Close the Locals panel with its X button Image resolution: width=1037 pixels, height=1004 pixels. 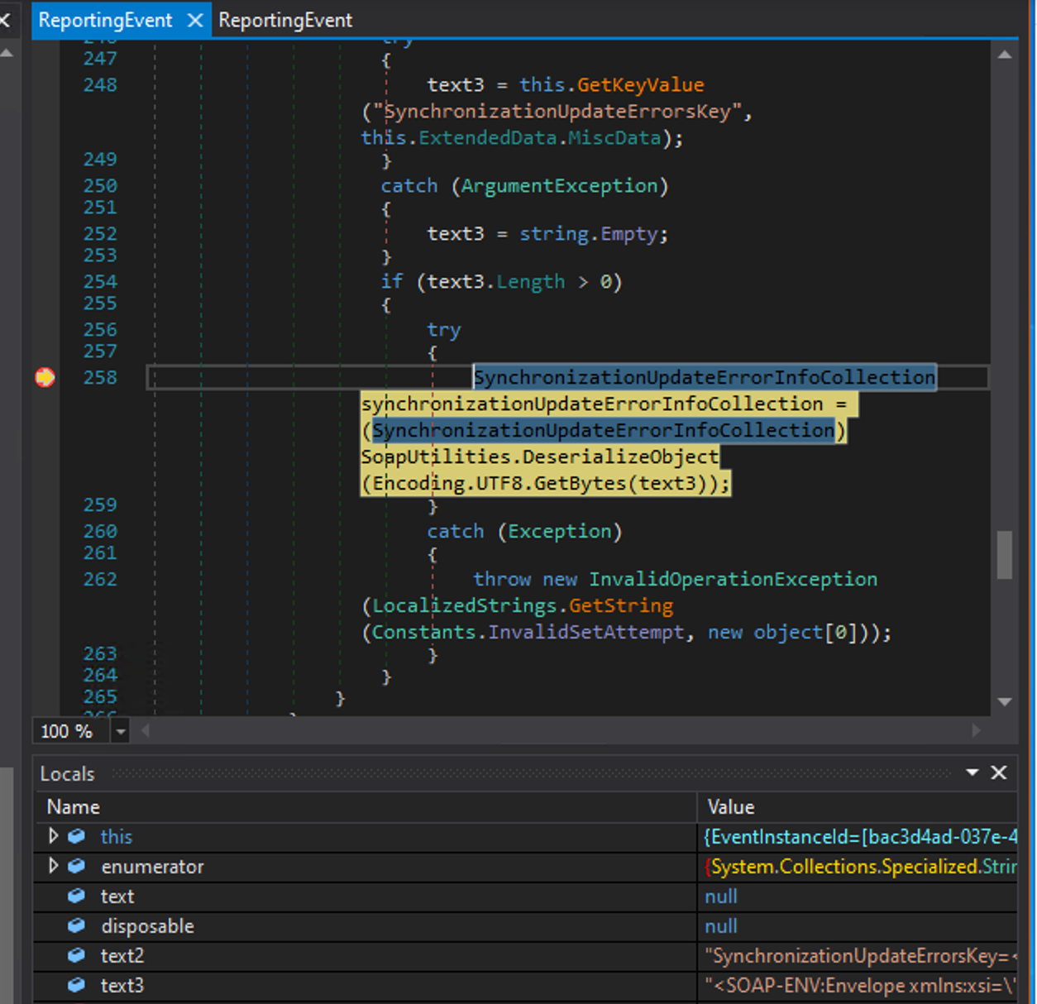pos(999,772)
